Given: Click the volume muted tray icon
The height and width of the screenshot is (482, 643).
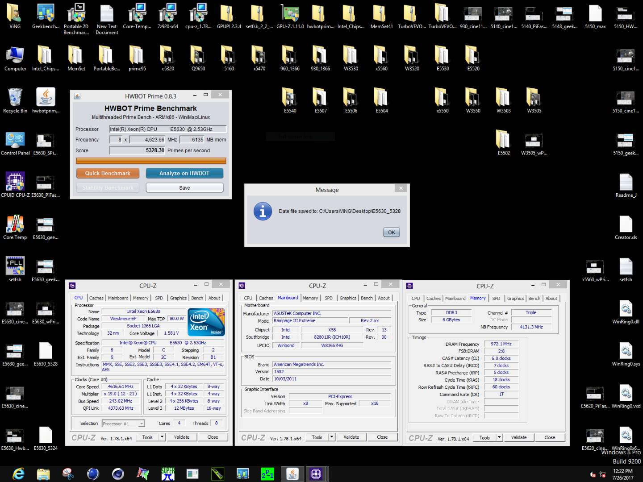Looking at the screenshot, I should click(593, 474).
